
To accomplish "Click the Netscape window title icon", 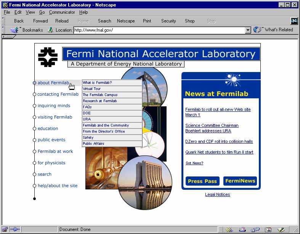I will [x=5, y=5].
